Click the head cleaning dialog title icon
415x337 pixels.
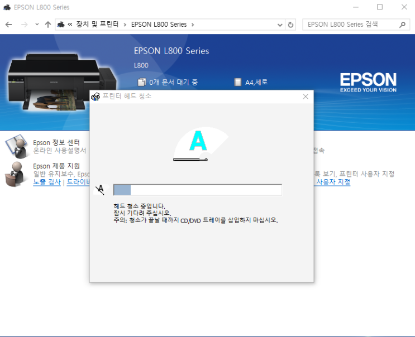[96, 97]
